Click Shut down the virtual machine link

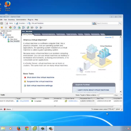pyautogui.click(x=41, y=78)
